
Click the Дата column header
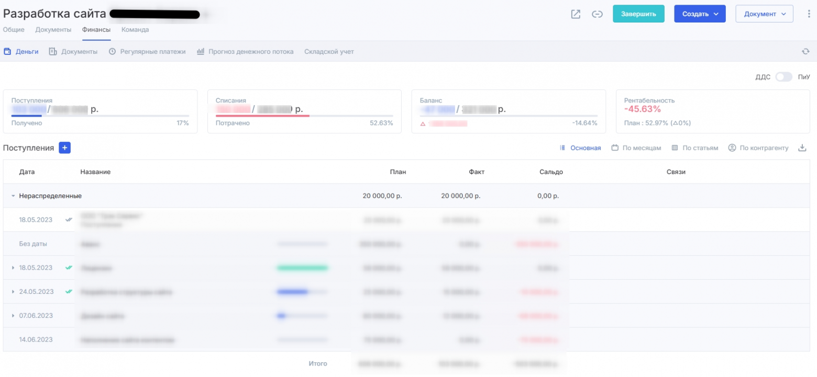click(27, 172)
